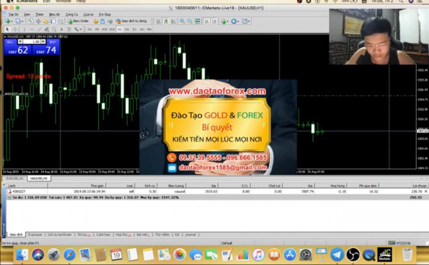This screenshot has width=429, height=265.
Task: Click the new chart plus icon
Action: [8, 21]
